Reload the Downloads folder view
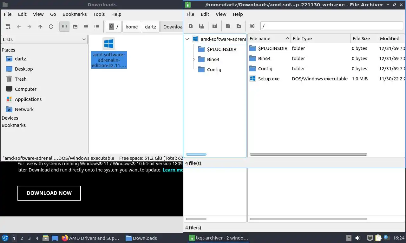406x243 pixels. [51, 27]
